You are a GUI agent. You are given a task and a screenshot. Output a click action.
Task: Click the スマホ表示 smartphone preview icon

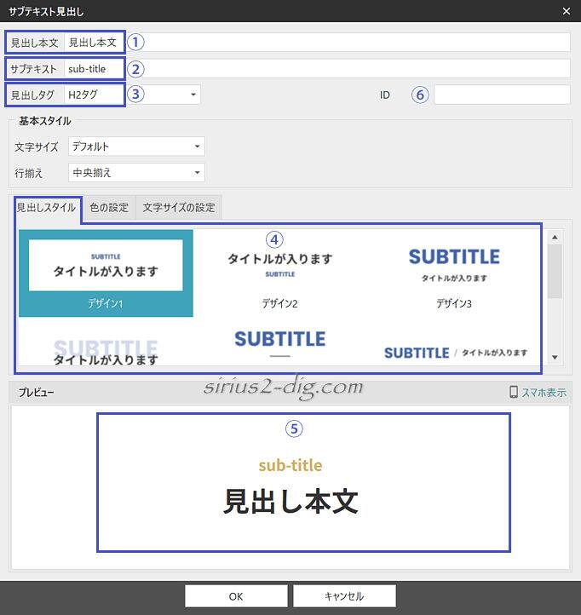pos(514,392)
